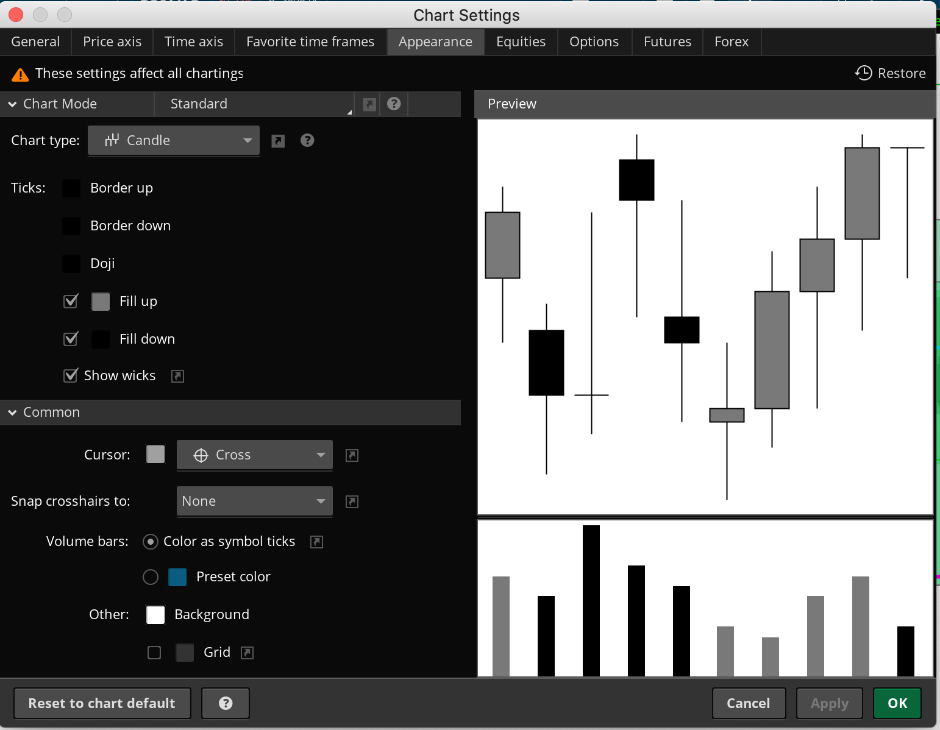Click the question mark next to Chart type
Screen dimensions: 940x730
(307, 141)
